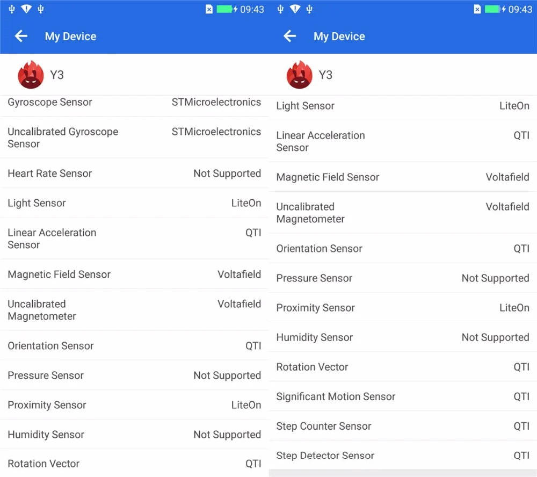Tap the back arrow in right My Device header
Viewport: 537px width, 477px height.
[x=290, y=36]
